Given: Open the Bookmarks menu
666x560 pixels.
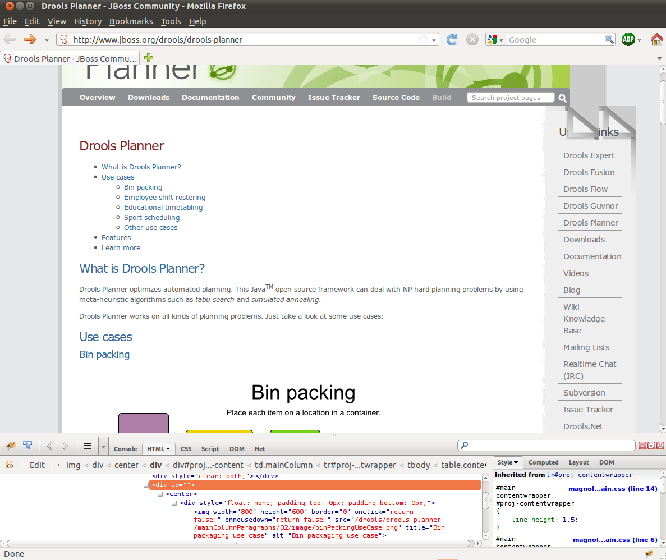Looking at the screenshot, I should tap(131, 21).
